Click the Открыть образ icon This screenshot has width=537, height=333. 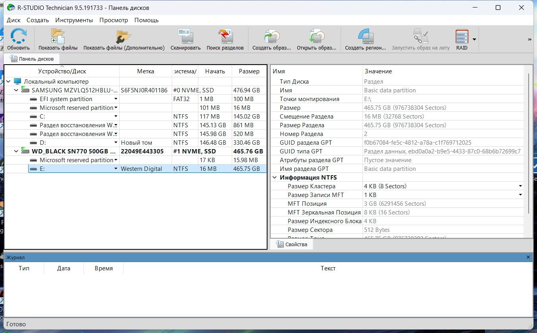point(316,36)
